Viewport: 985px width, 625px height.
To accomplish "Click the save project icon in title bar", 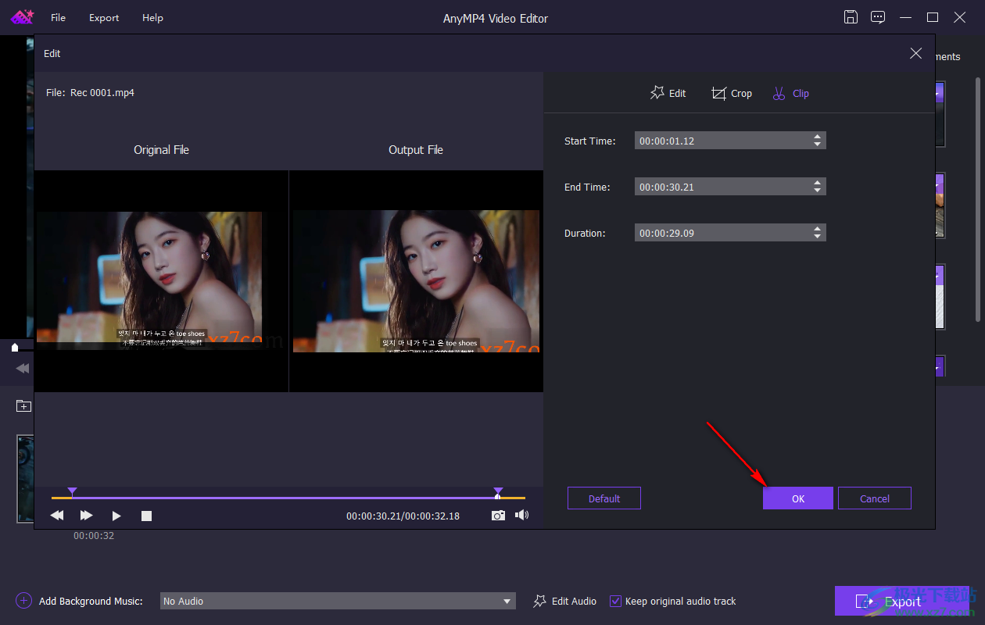I will (x=851, y=17).
